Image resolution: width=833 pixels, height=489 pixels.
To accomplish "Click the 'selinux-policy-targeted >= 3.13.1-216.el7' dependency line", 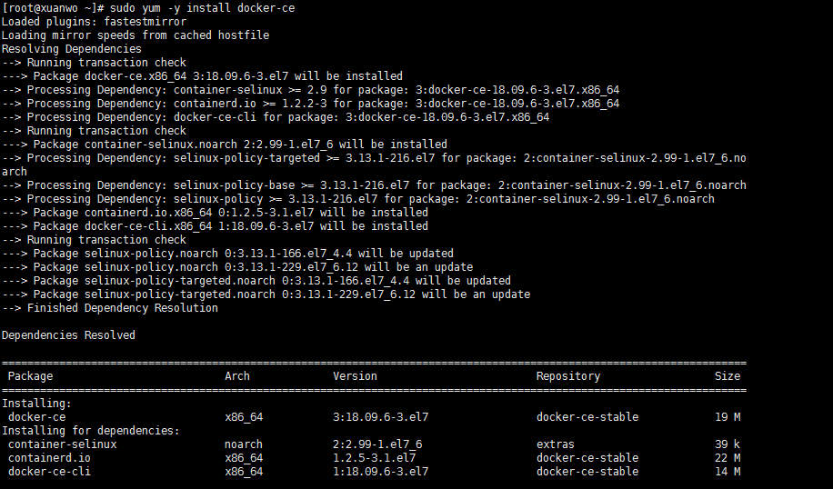I will click(374, 165).
